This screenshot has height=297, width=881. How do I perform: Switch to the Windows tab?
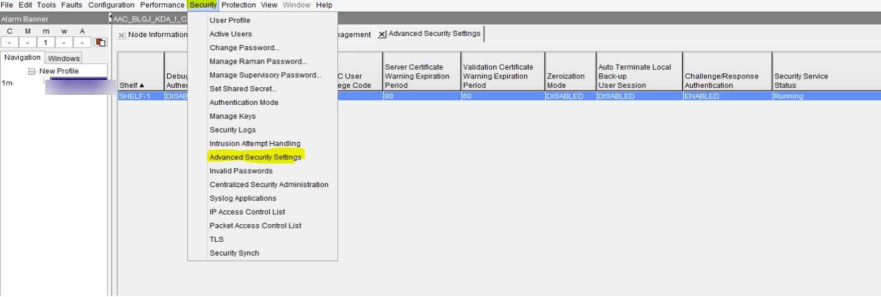coord(63,58)
